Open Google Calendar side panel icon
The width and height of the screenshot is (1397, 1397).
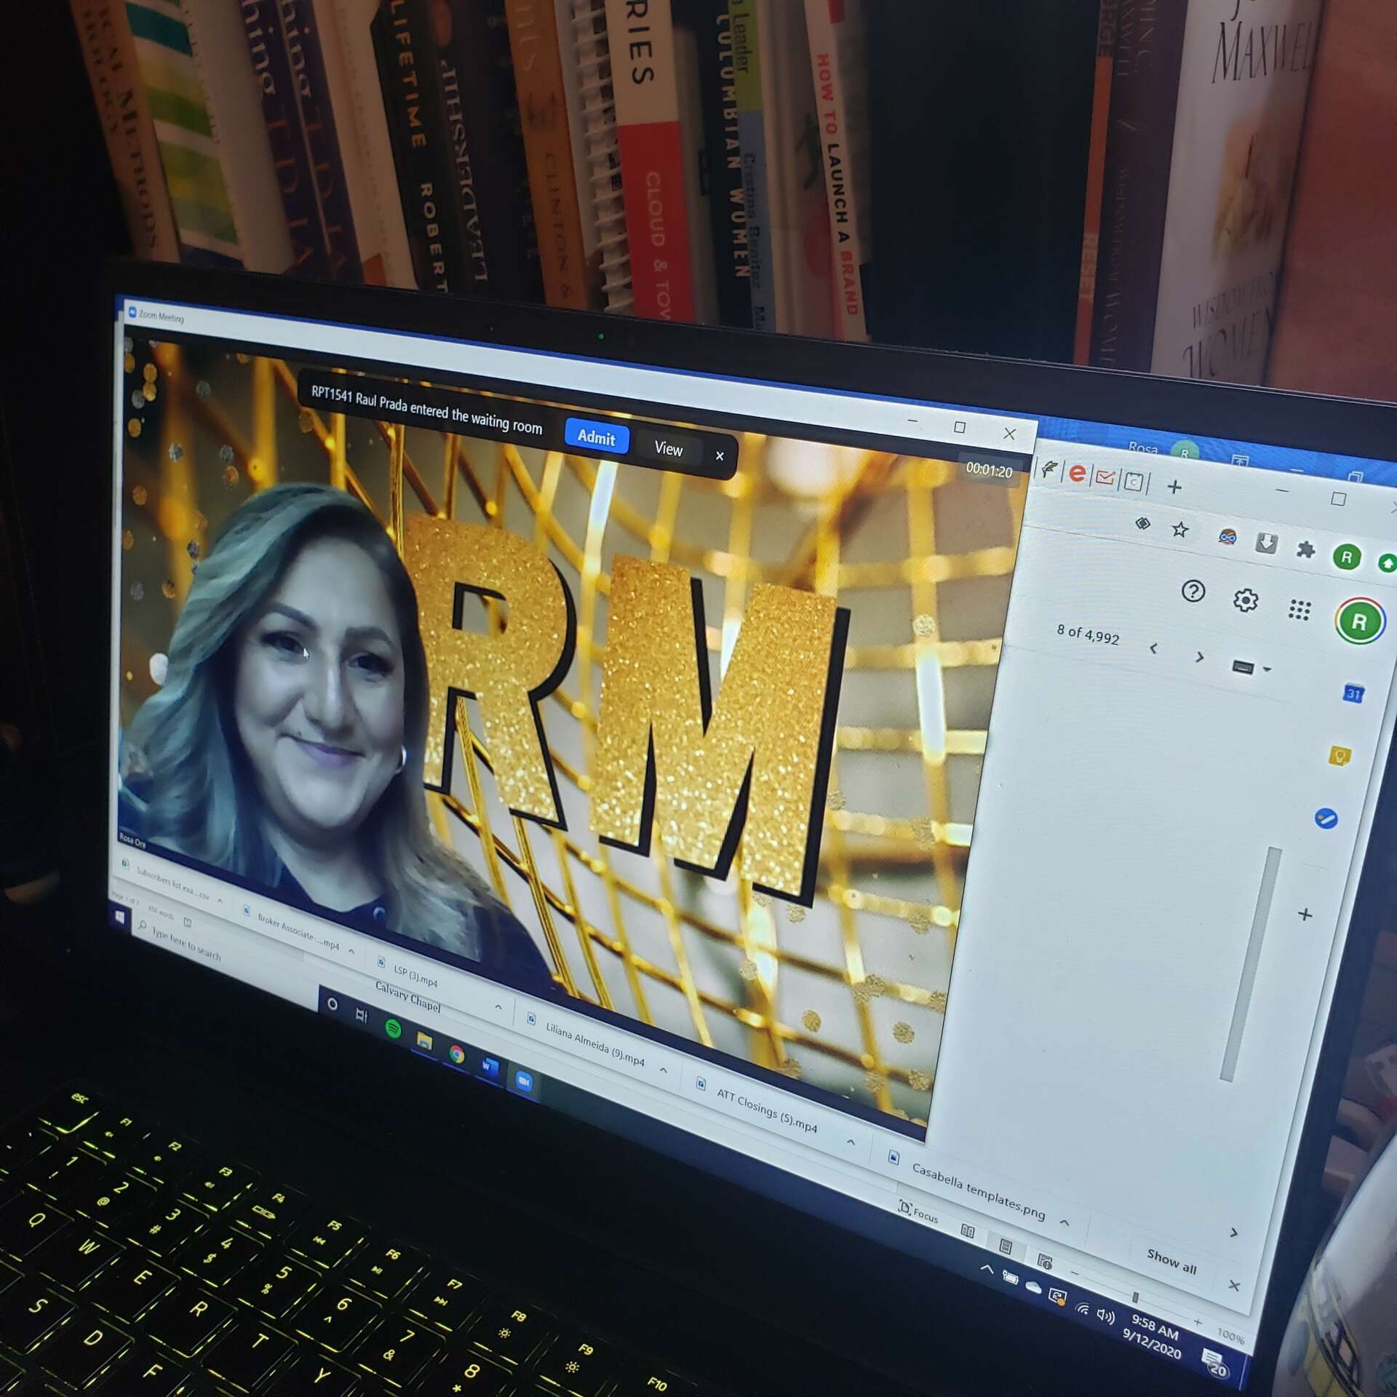click(x=1353, y=693)
